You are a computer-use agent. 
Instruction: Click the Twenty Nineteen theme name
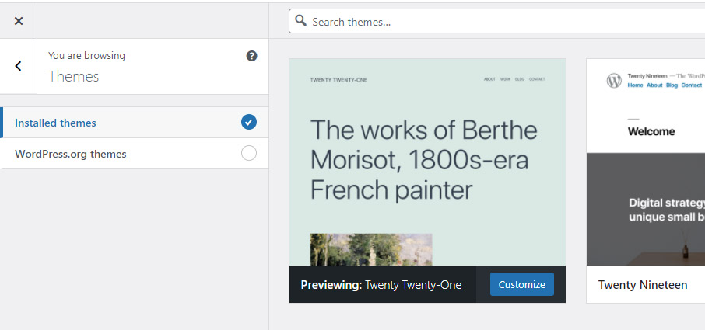[x=643, y=285]
